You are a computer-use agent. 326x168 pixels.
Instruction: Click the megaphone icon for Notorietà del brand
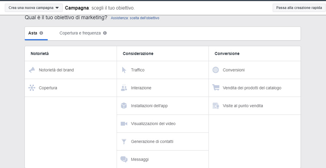point(32,70)
